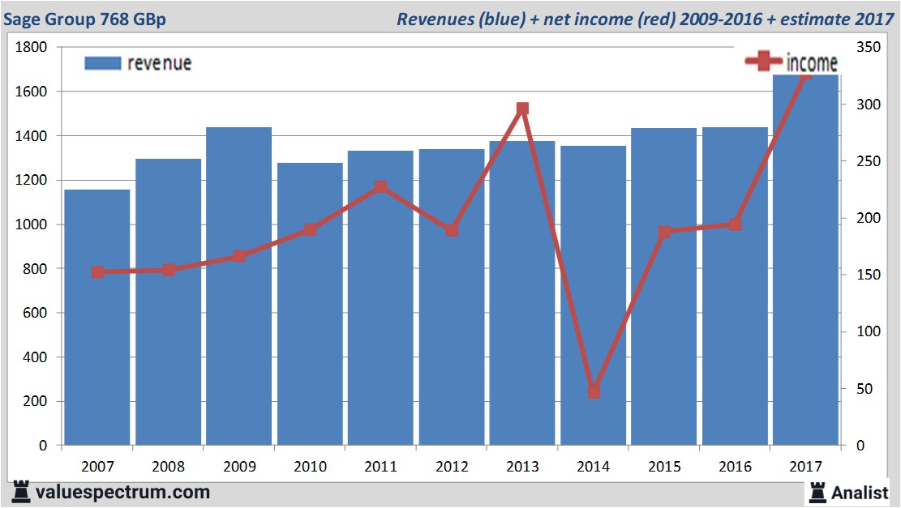Image resolution: width=901 pixels, height=508 pixels.
Task: Click the 150 income axis value
Action: [x=869, y=275]
